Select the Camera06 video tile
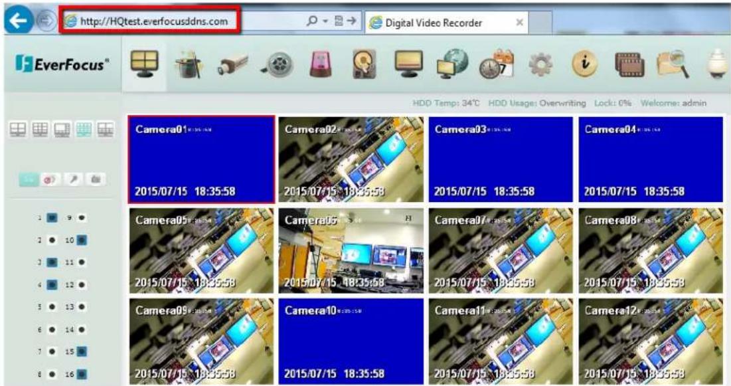 [351, 250]
